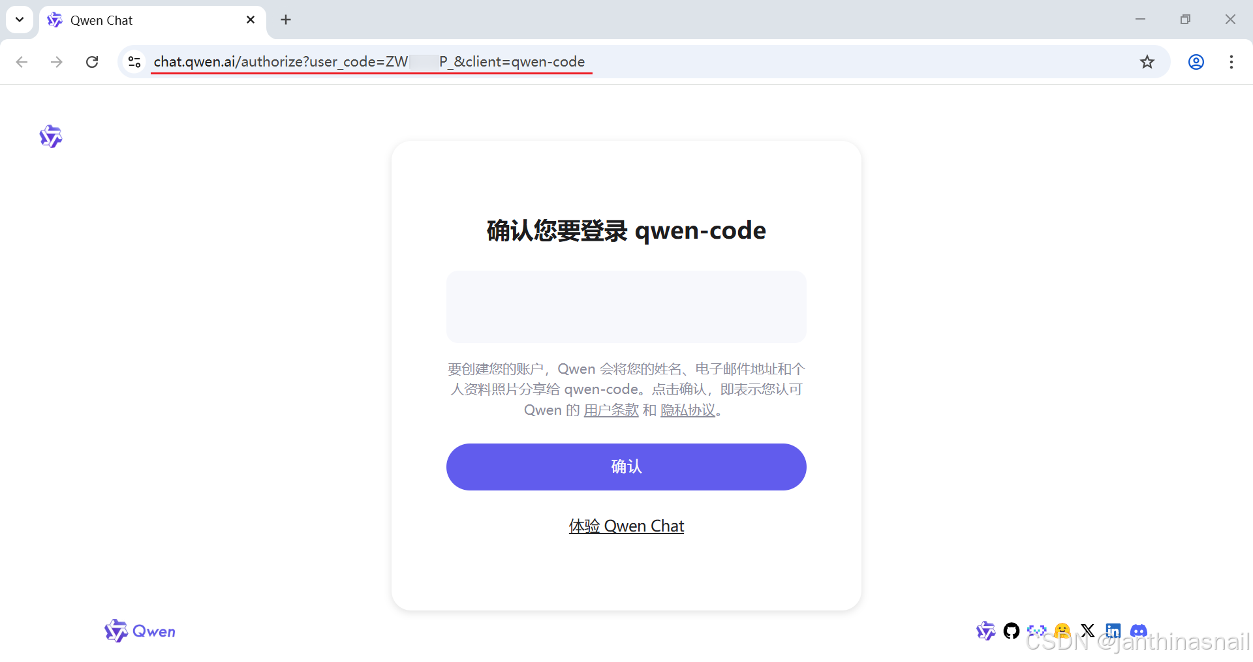1253x662 pixels.
Task: Minimize the browser window
Action: (1140, 20)
